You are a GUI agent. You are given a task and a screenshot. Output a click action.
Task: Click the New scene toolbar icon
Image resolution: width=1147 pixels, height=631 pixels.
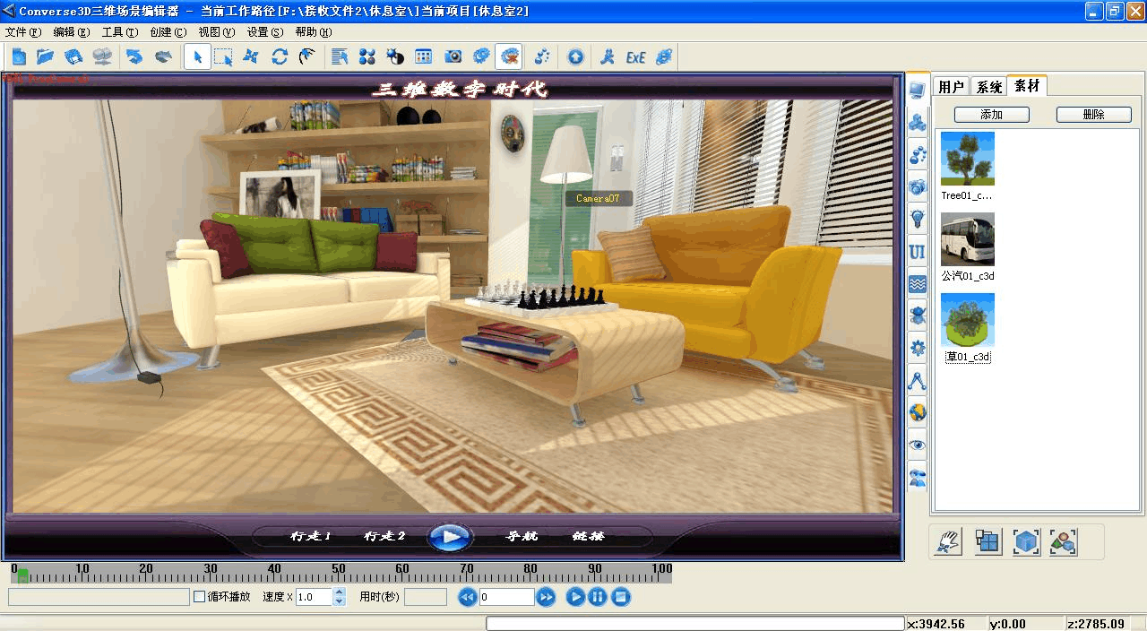pos(19,56)
